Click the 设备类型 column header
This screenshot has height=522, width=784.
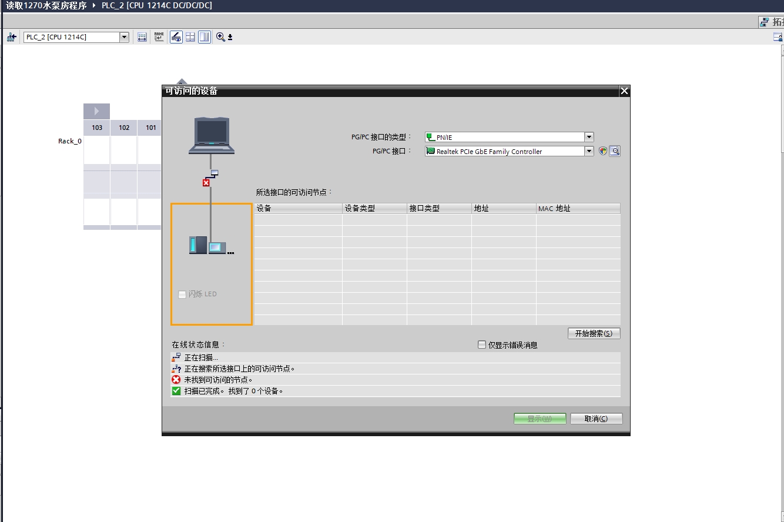(x=374, y=208)
